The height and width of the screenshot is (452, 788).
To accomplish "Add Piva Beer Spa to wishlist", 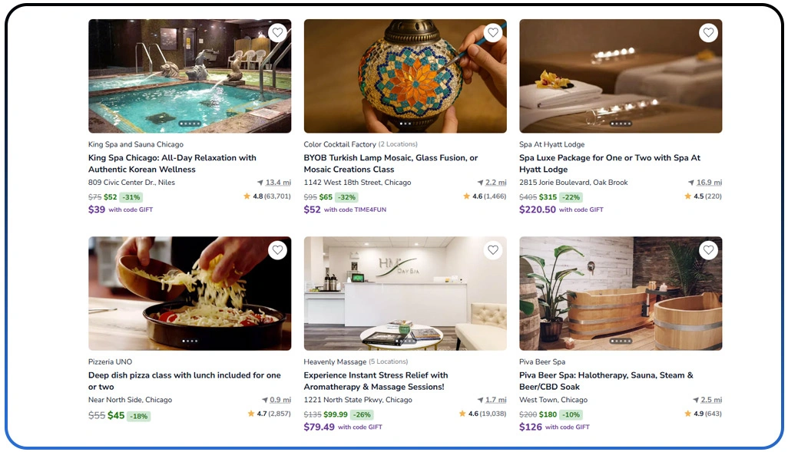I will click(x=708, y=250).
